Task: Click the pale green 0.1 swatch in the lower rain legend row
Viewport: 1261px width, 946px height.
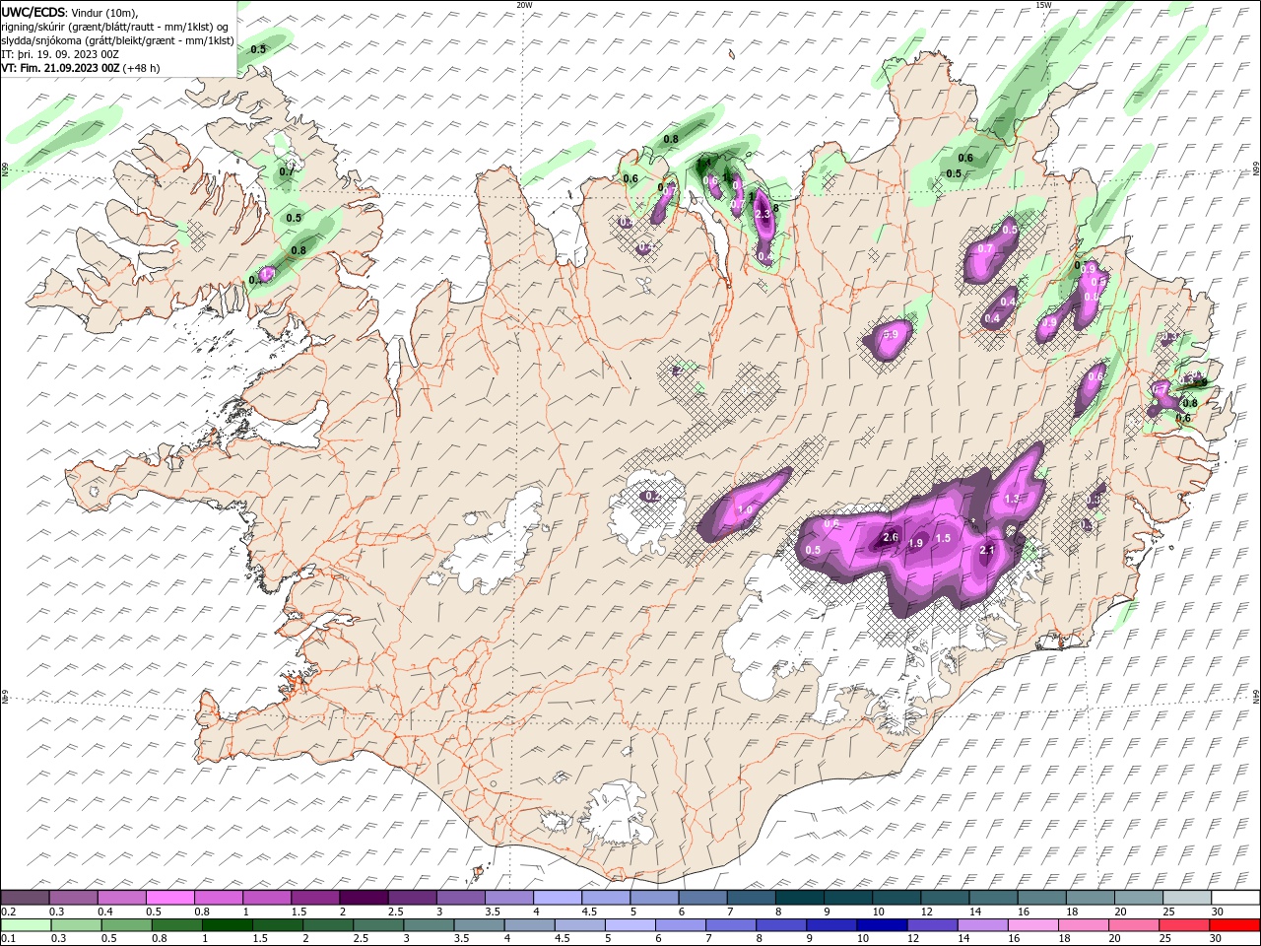Action: coord(26,925)
